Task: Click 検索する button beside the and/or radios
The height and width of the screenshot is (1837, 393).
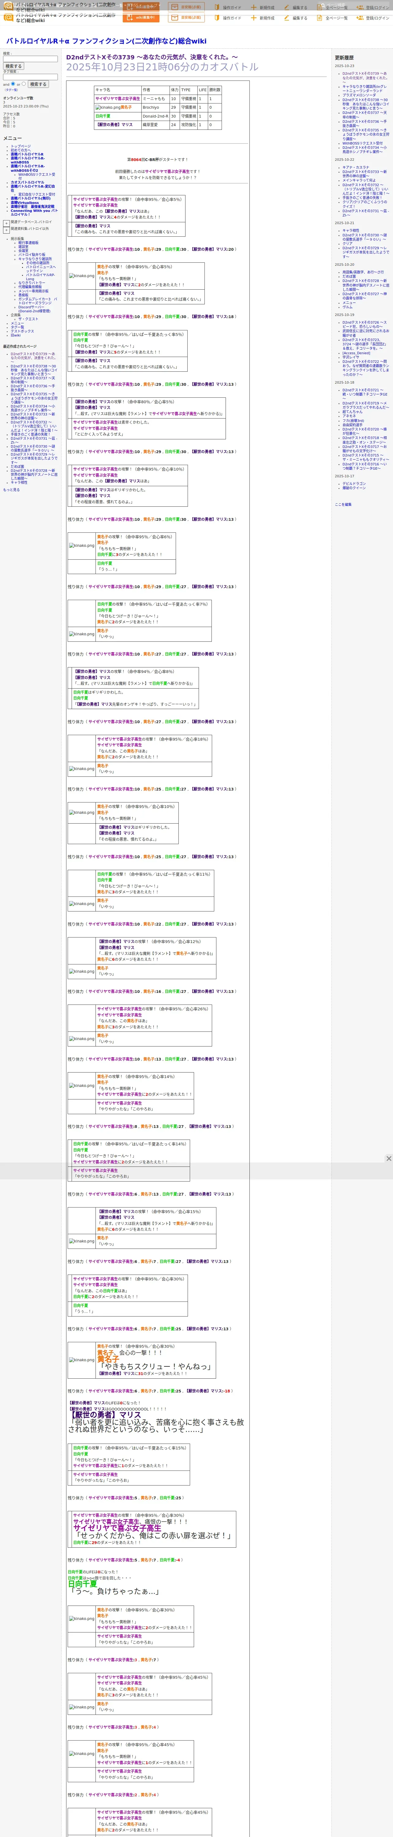Action: click(38, 84)
